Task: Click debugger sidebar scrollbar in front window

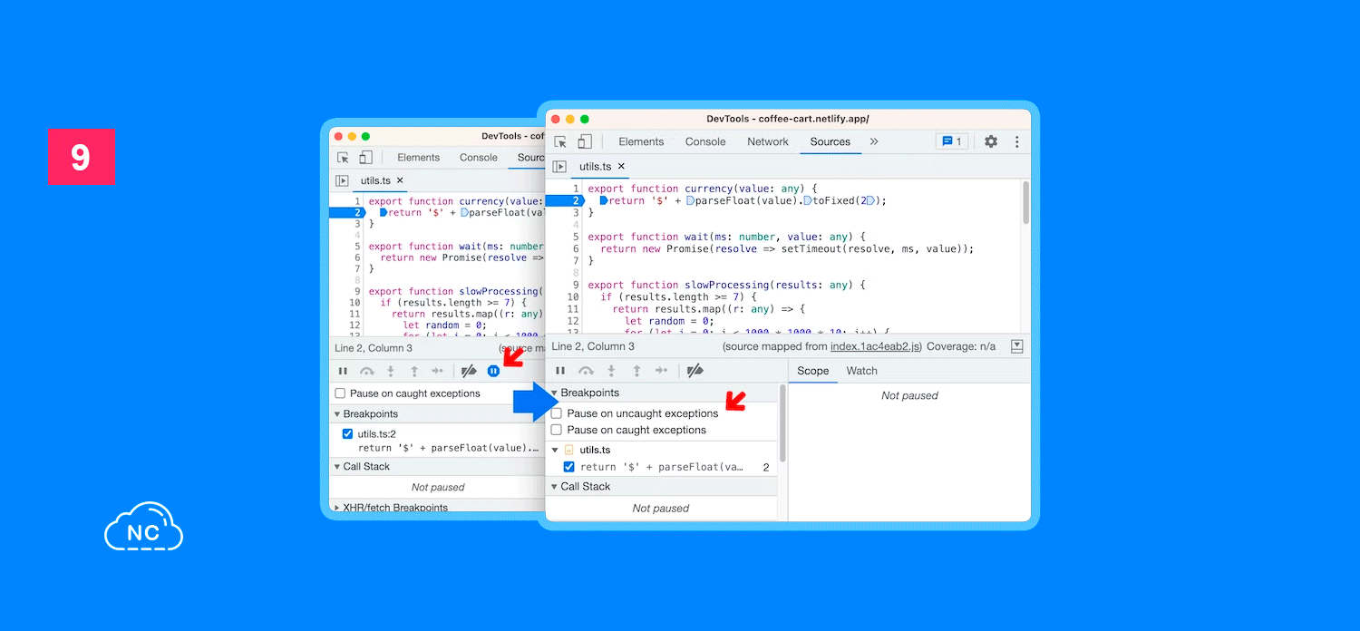Action: 782,422
